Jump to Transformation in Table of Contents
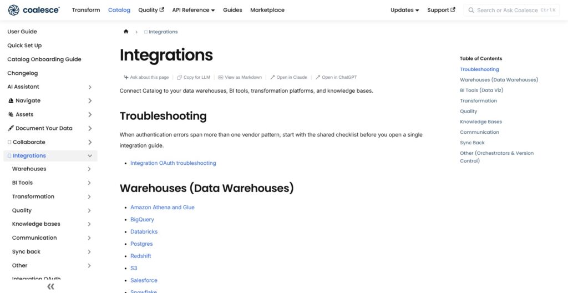The width and height of the screenshot is (568, 293). [x=479, y=100]
